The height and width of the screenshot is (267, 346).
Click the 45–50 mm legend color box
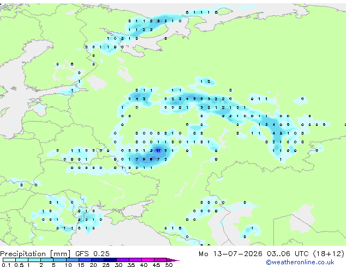point(160,260)
